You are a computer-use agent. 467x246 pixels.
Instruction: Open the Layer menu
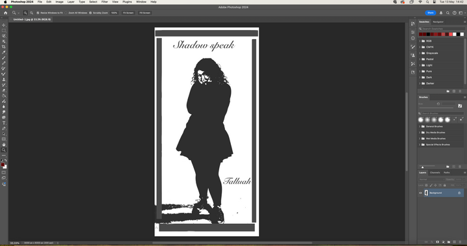click(71, 2)
